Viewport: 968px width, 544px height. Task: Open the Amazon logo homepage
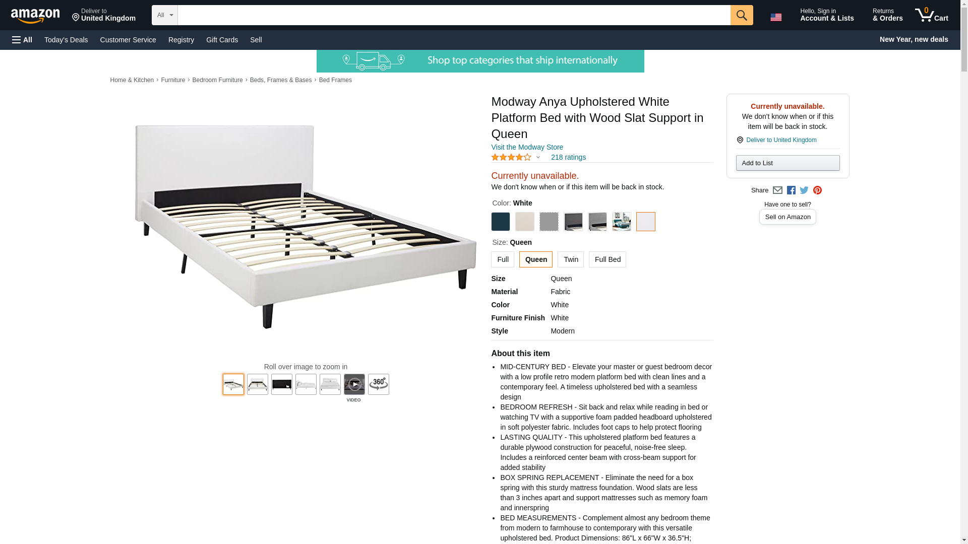(x=35, y=16)
